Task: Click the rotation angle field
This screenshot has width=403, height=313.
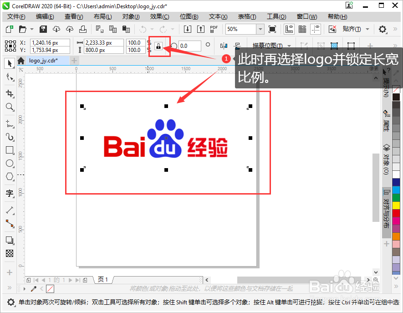Action: [x=190, y=46]
